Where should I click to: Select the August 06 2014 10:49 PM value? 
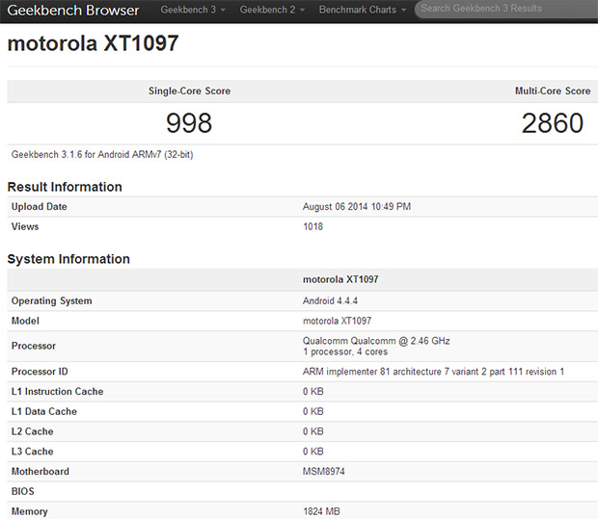pos(357,207)
